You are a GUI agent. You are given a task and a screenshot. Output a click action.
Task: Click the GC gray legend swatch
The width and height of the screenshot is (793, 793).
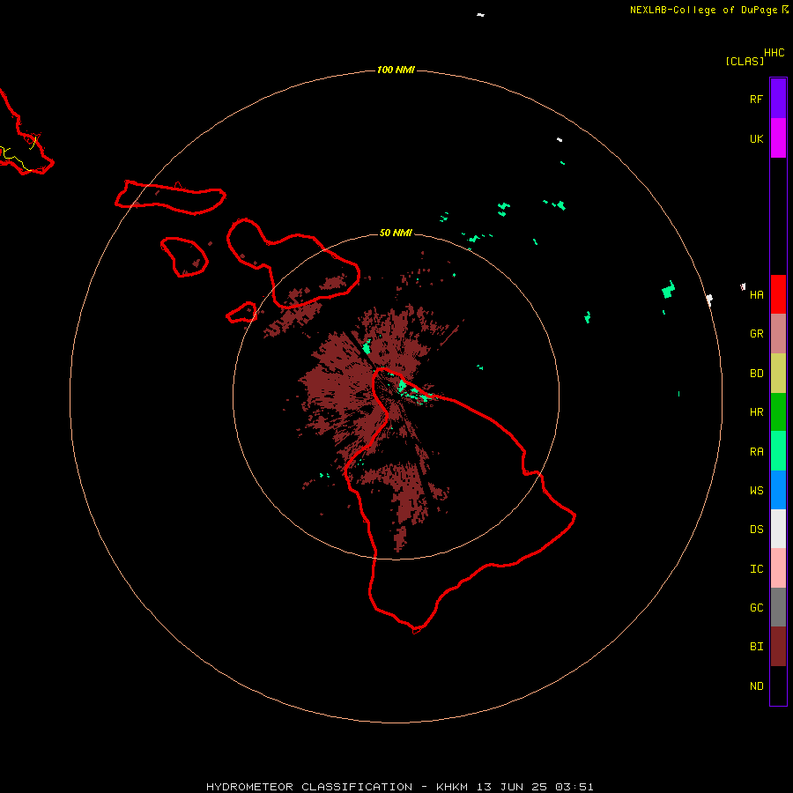point(778,607)
